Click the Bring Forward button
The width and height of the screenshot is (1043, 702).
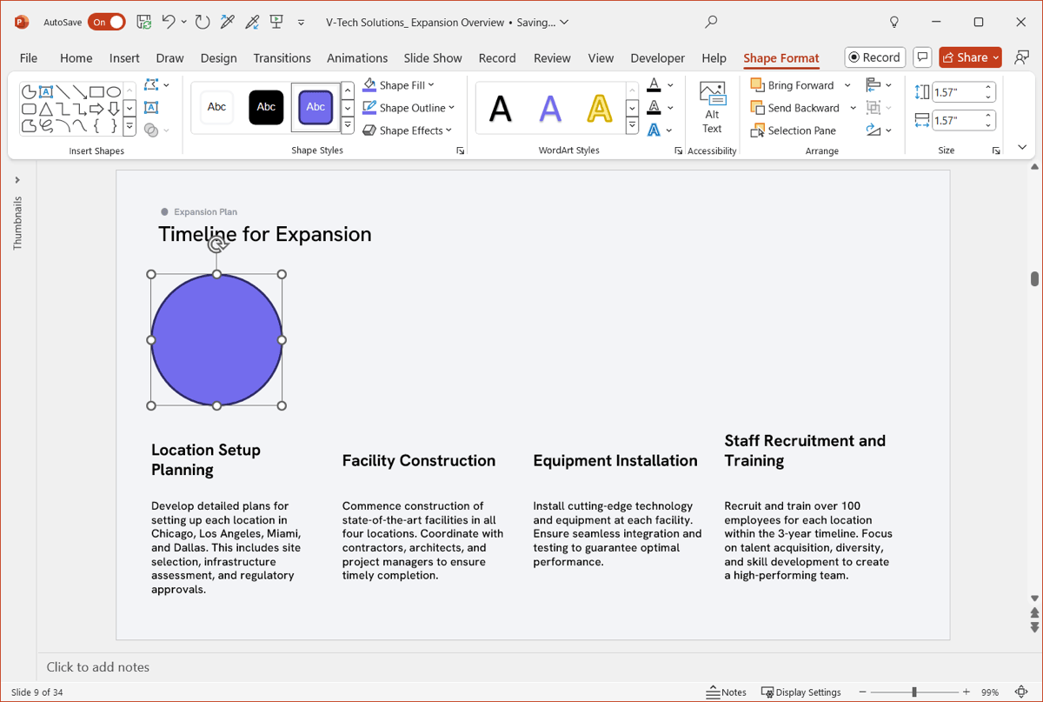(x=792, y=85)
